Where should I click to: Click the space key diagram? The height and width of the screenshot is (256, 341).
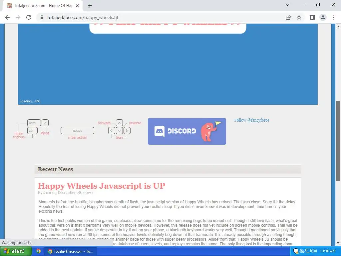click(x=77, y=131)
